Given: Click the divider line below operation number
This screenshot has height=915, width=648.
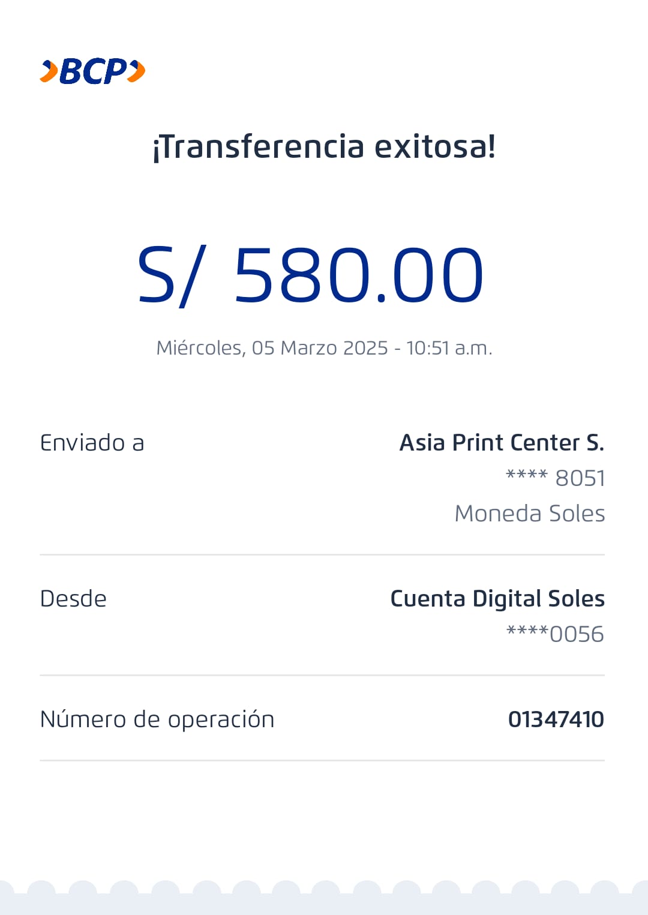Looking at the screenshot, I should coord(322,760).
